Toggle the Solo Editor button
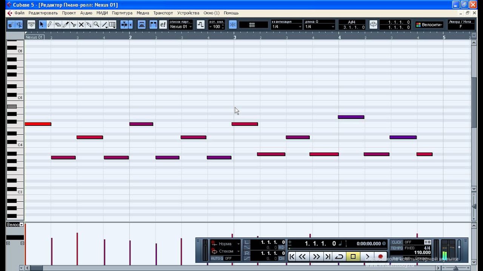The image size is (483, 271). [x=10, y=25]
